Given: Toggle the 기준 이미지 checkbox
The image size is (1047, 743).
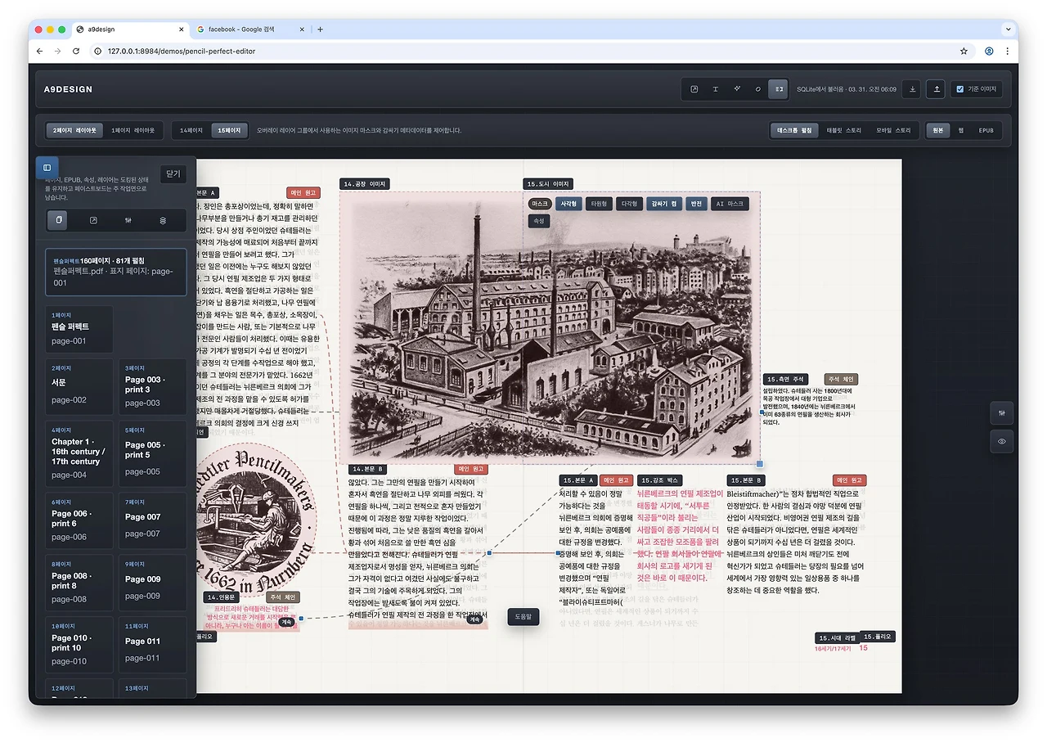Looking at the screenshot, I should click(x=960, y=89).
